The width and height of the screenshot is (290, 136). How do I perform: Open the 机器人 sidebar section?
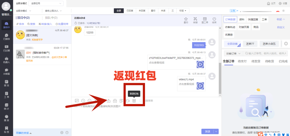click(x=6, y=60)
